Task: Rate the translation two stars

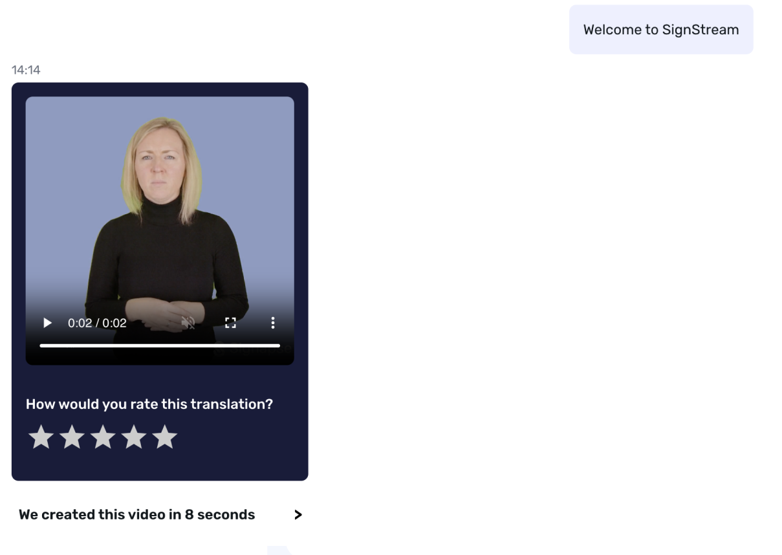Action: coord(72,437)
